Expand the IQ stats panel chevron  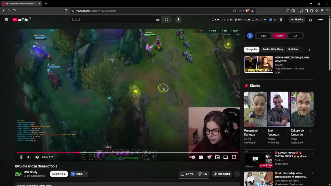(x=309, y=36)
